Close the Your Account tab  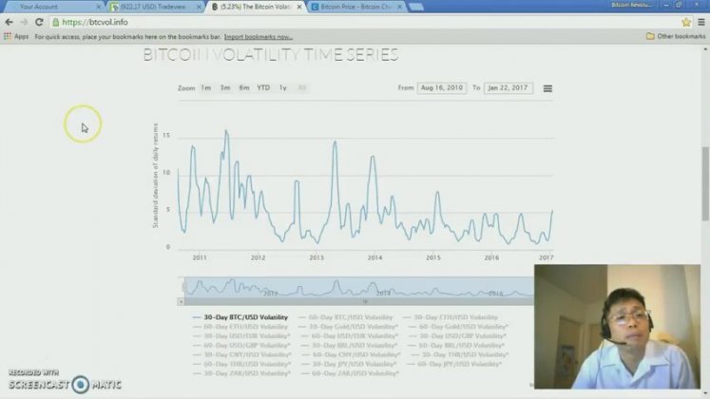click(x=98, y=7)
